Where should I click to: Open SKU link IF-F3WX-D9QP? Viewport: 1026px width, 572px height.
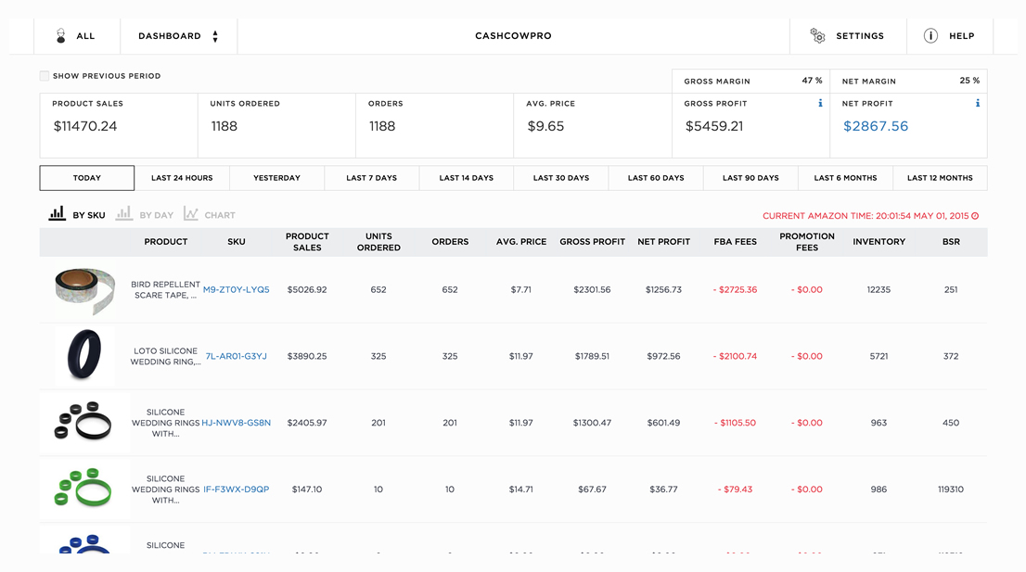click(x=237, y=489)
